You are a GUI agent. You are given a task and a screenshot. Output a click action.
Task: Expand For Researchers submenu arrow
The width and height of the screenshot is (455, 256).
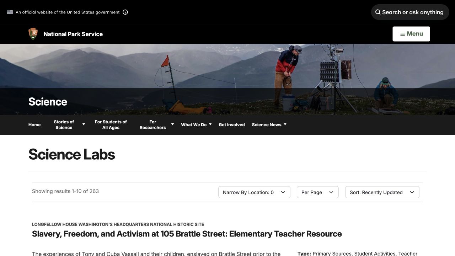(x=172, y=124)
